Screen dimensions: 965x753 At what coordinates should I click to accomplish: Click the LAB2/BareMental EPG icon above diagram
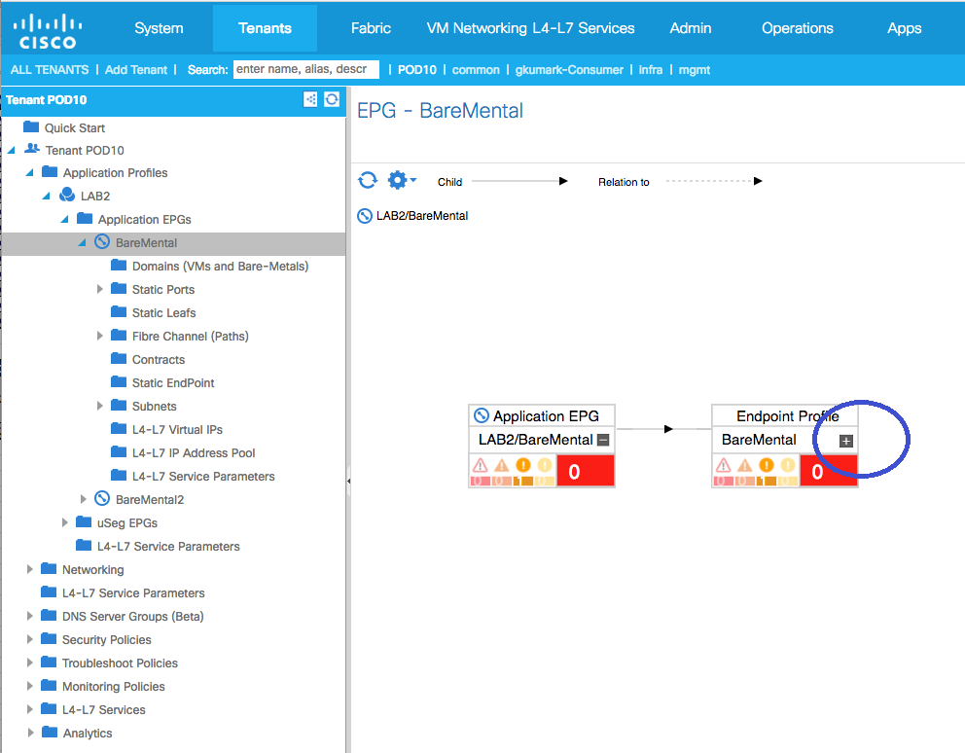(365, 216)
